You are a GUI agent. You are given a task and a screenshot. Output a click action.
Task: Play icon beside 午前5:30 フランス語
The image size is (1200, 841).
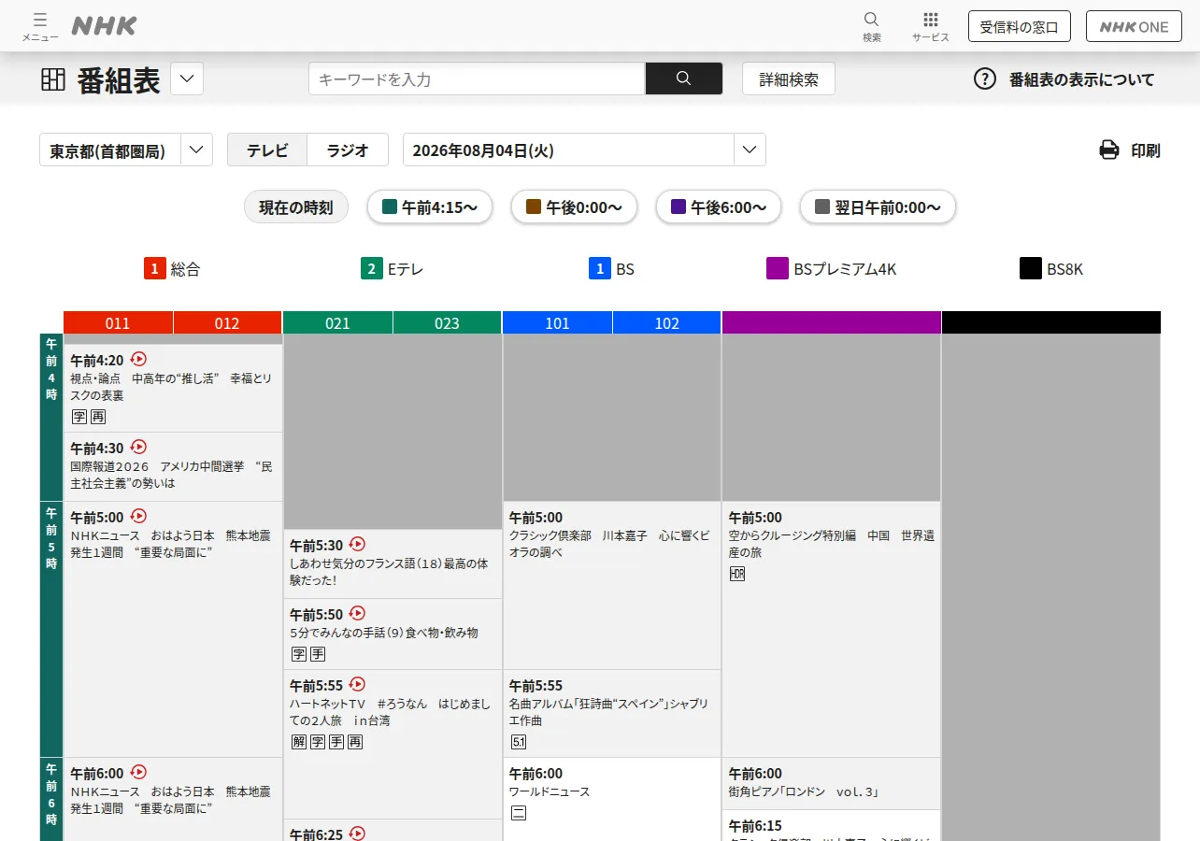pyautogui.click(x=358, y=544)
